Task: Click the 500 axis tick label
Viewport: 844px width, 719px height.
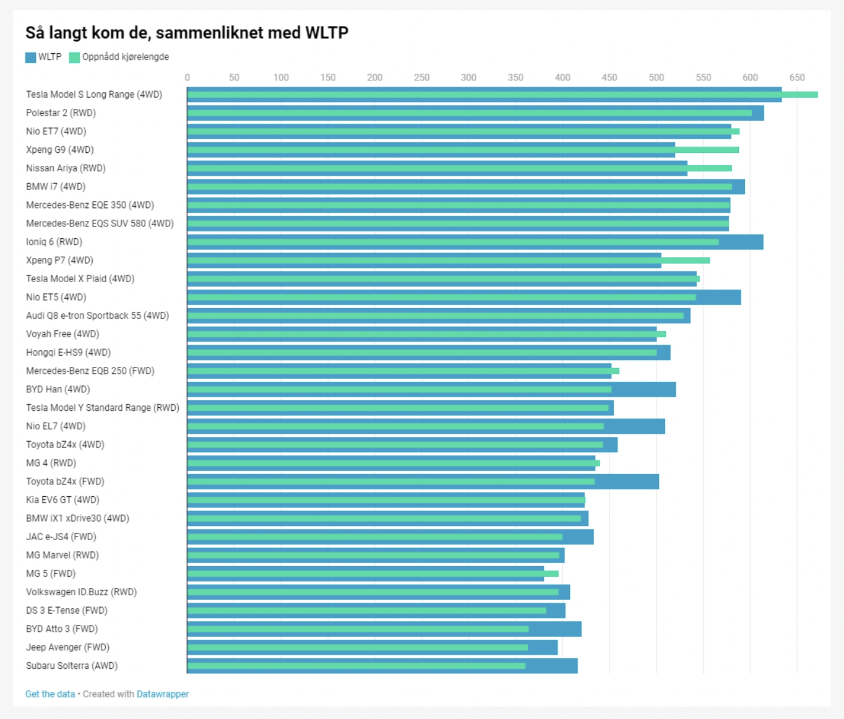Action: coord(657,77)
